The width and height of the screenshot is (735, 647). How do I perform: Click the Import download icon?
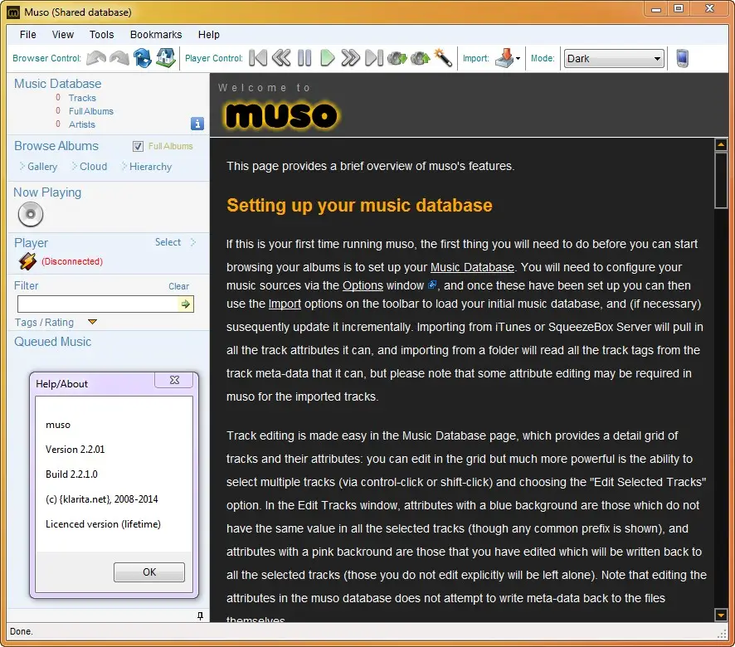[x=504, y=58]
